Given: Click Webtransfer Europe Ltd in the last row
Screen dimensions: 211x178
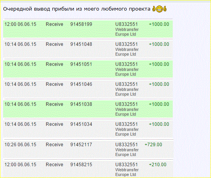Looking at the screenshot, I should coord(127,172).
